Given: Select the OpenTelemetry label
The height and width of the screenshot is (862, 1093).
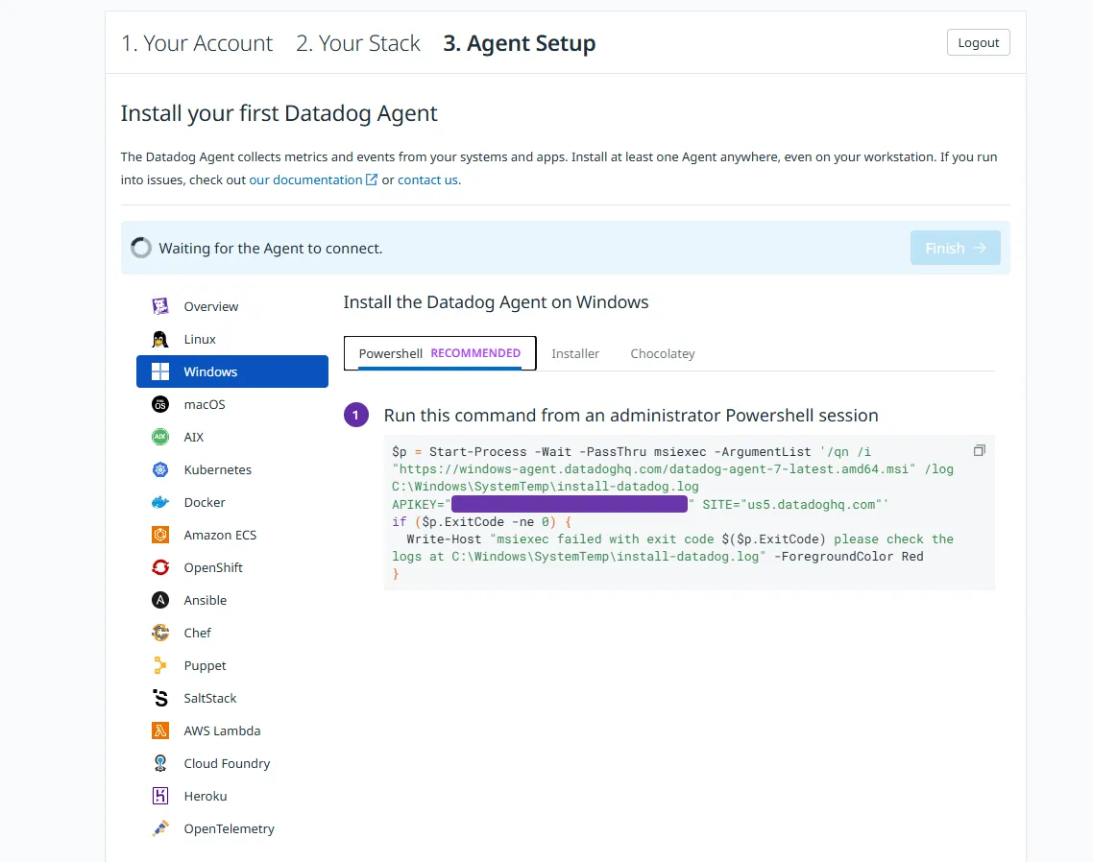Looking at the screenshot, I should [x=230, y=829].
